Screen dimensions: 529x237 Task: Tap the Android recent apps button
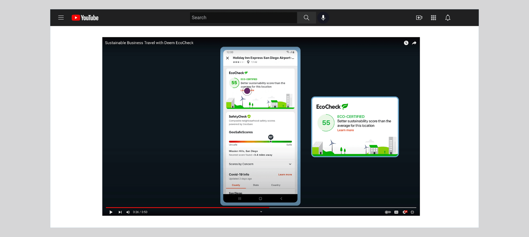pos(240,198)
